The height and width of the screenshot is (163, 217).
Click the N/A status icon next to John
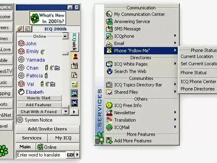pyautogui.click(x=21, y=43)
